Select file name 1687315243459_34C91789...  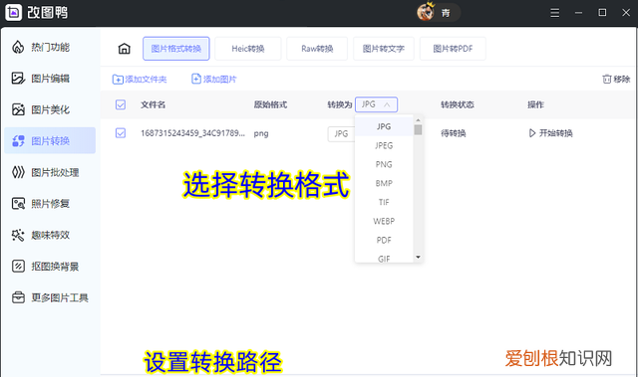[x=192, y=133]
